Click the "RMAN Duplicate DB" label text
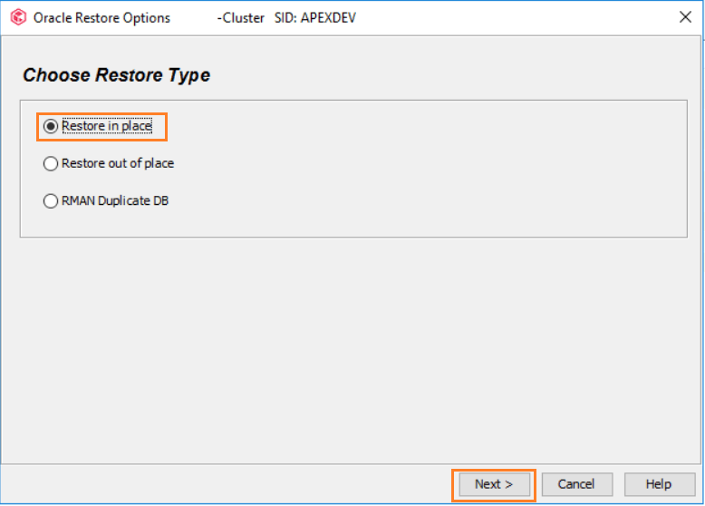 [114, 201]
